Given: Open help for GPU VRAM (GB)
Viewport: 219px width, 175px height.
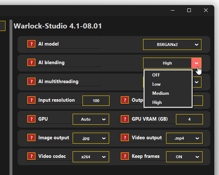Looking at the screenshot, I should click(x=125, y=119).
